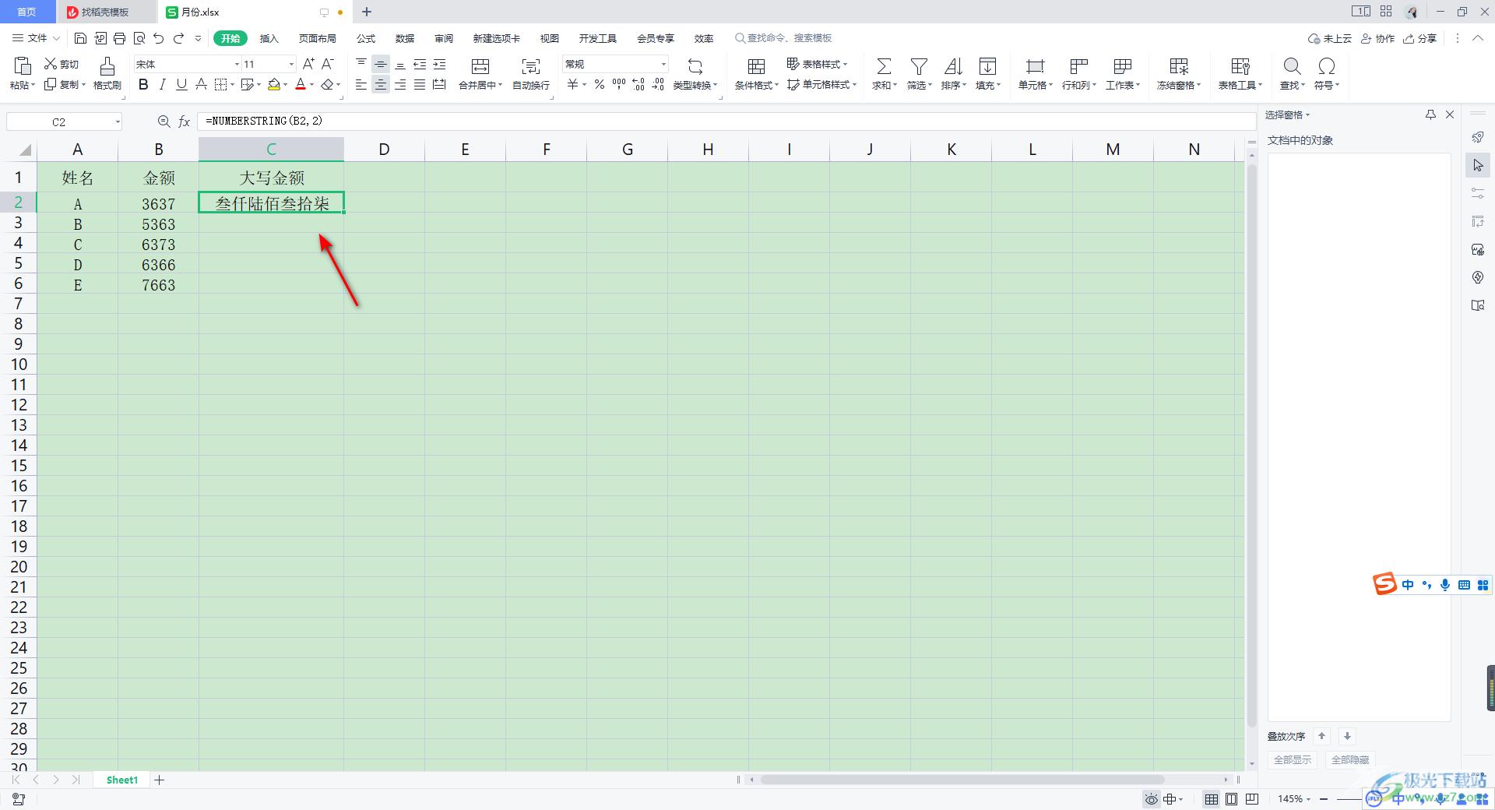Open Print Preview icon
Viewport: 1495px width, 810px height.
139,38
